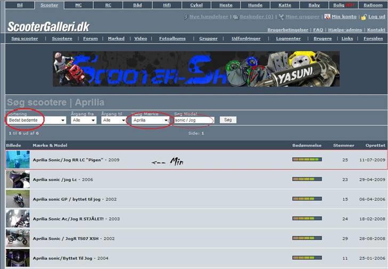Switch to the Cykel tab
The width and height of the screenshot is (388, 269).
click(197, 5)
